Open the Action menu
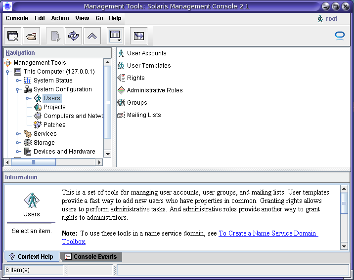This screenshot has height=280, width=354. click(x=60, y=18)
